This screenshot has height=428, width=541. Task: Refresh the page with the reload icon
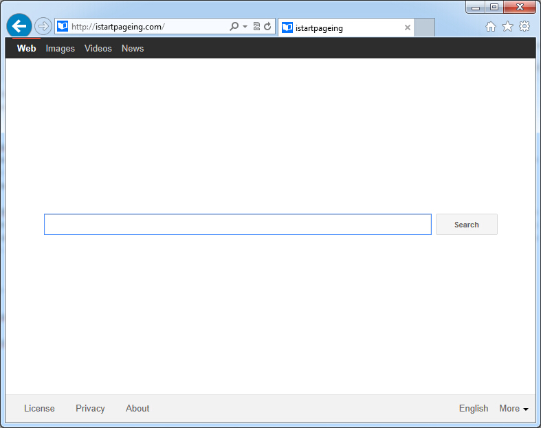point(267,26)
